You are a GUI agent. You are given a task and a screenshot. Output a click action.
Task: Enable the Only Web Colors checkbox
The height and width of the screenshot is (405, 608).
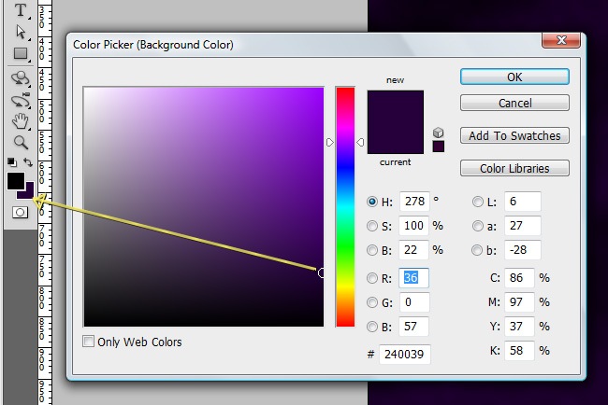click(x=89, y=342)
